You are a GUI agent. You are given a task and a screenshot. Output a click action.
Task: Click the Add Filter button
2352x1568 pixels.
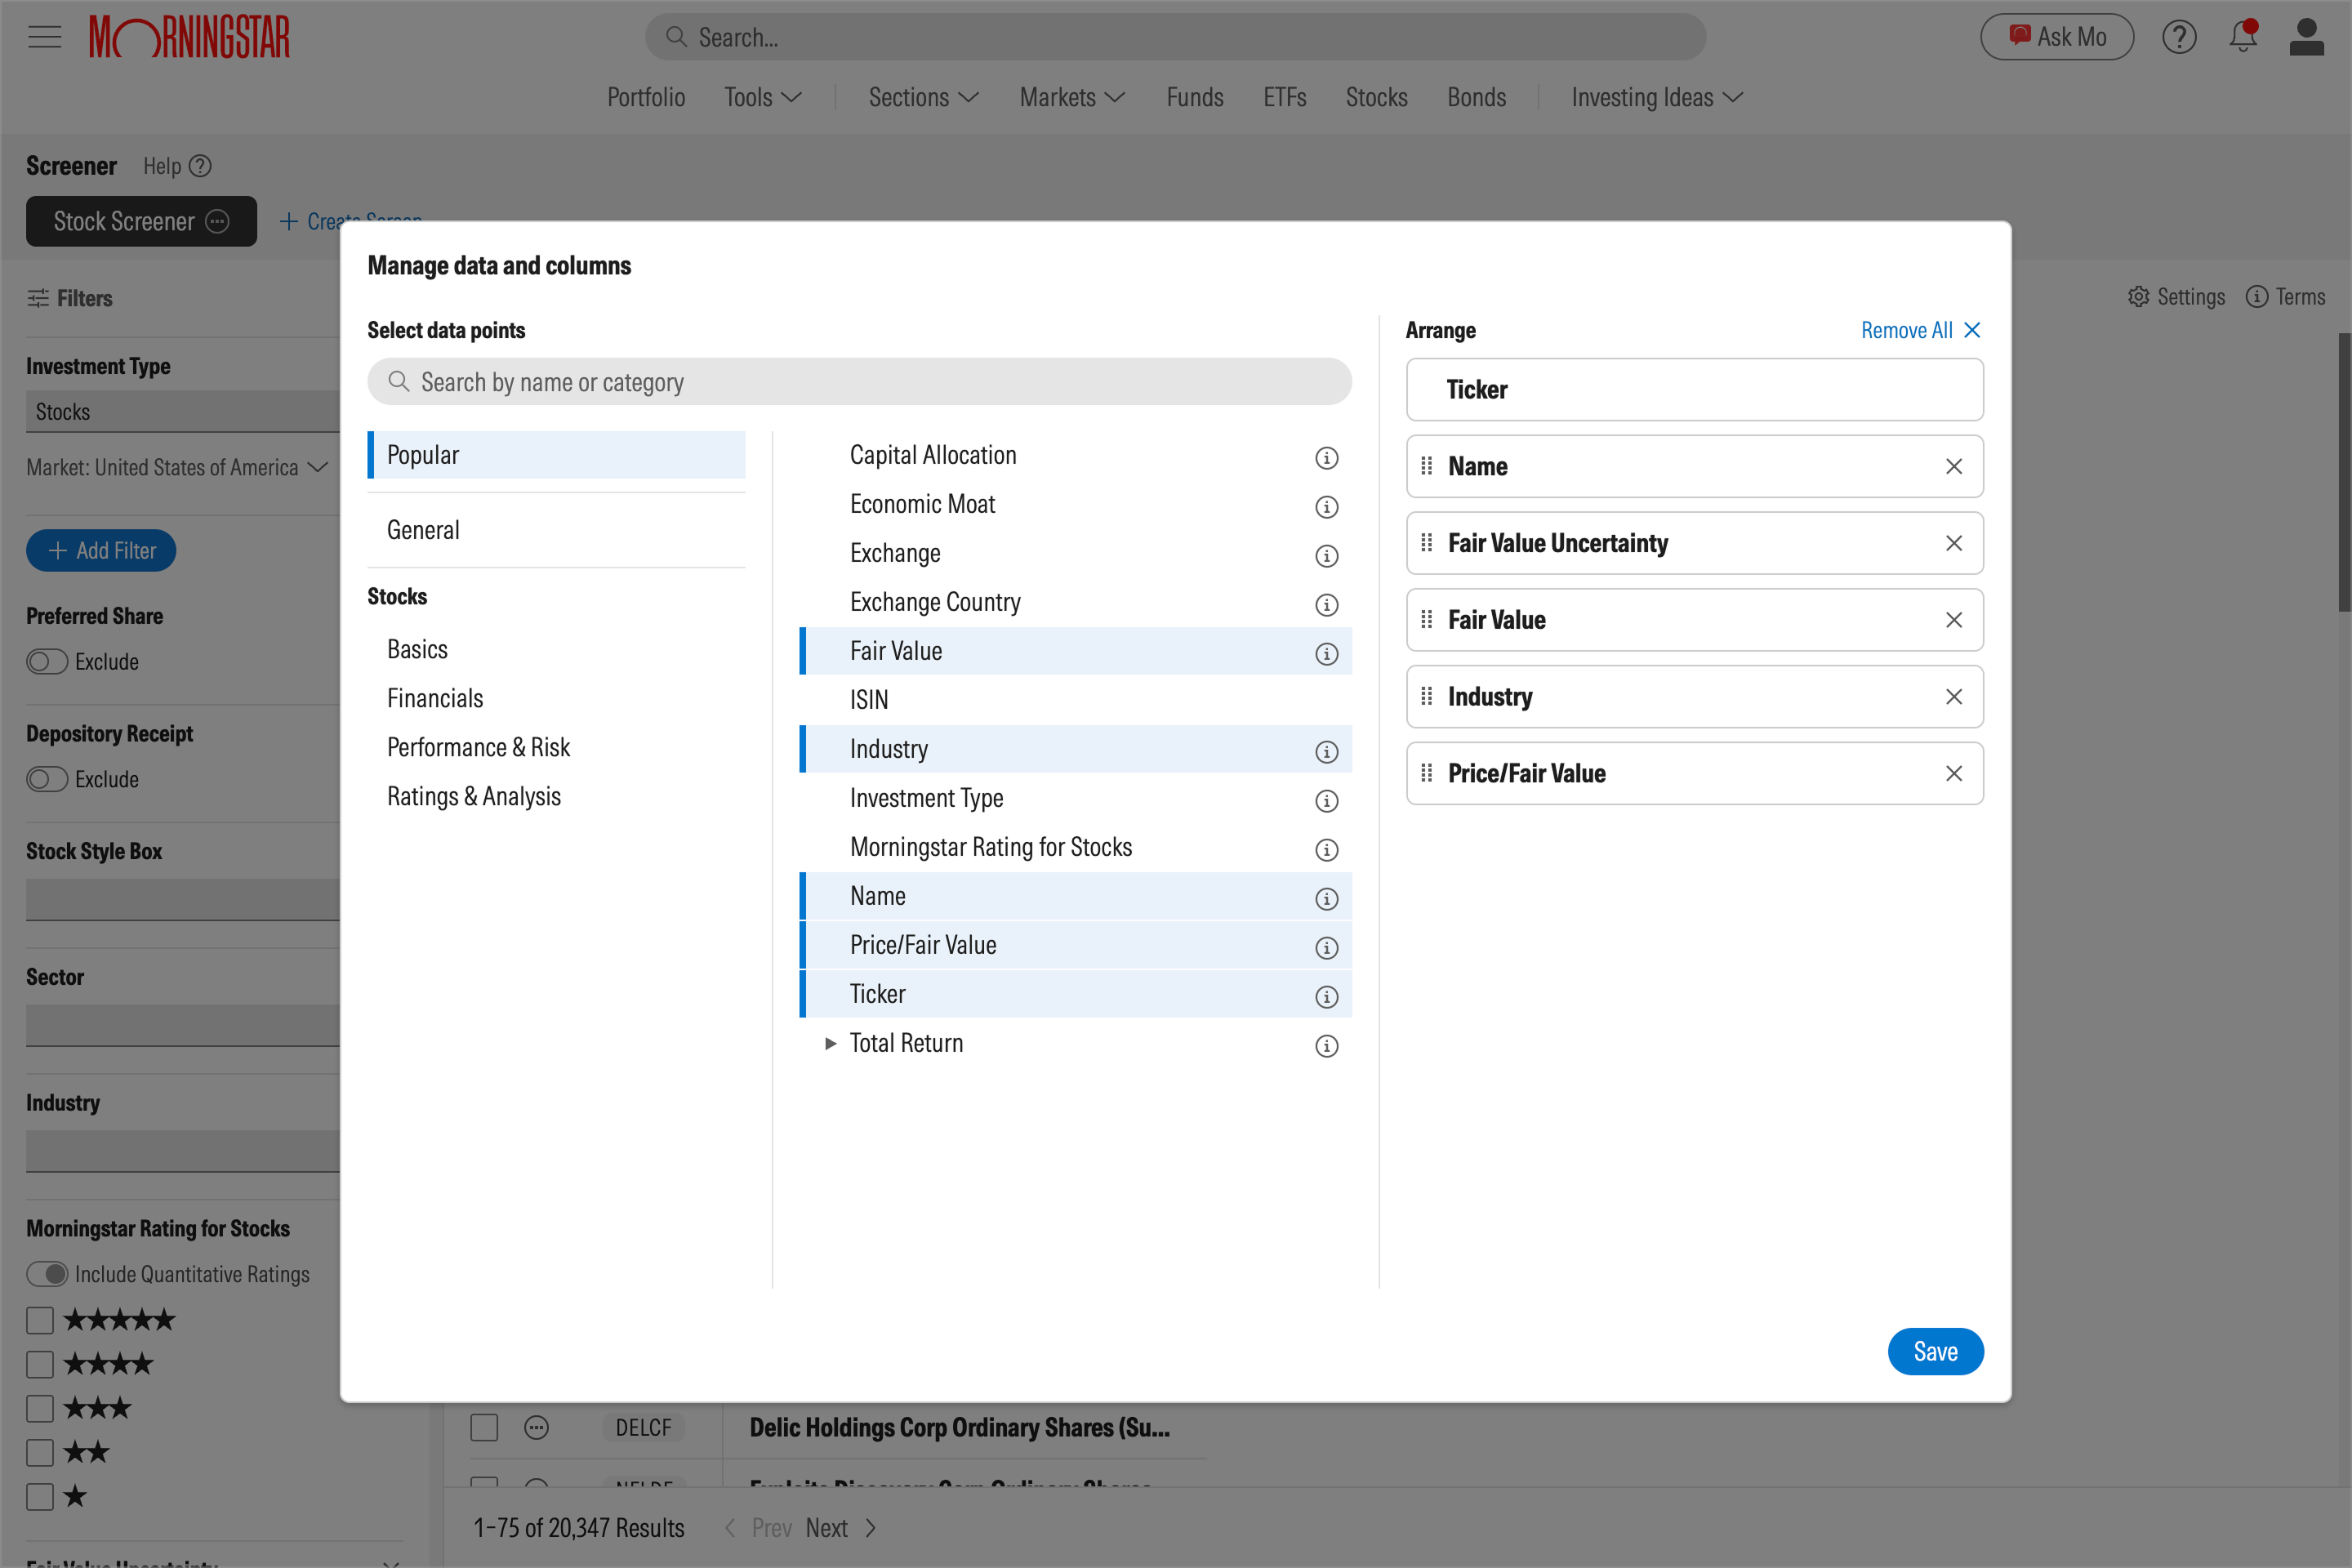[101, 551]
